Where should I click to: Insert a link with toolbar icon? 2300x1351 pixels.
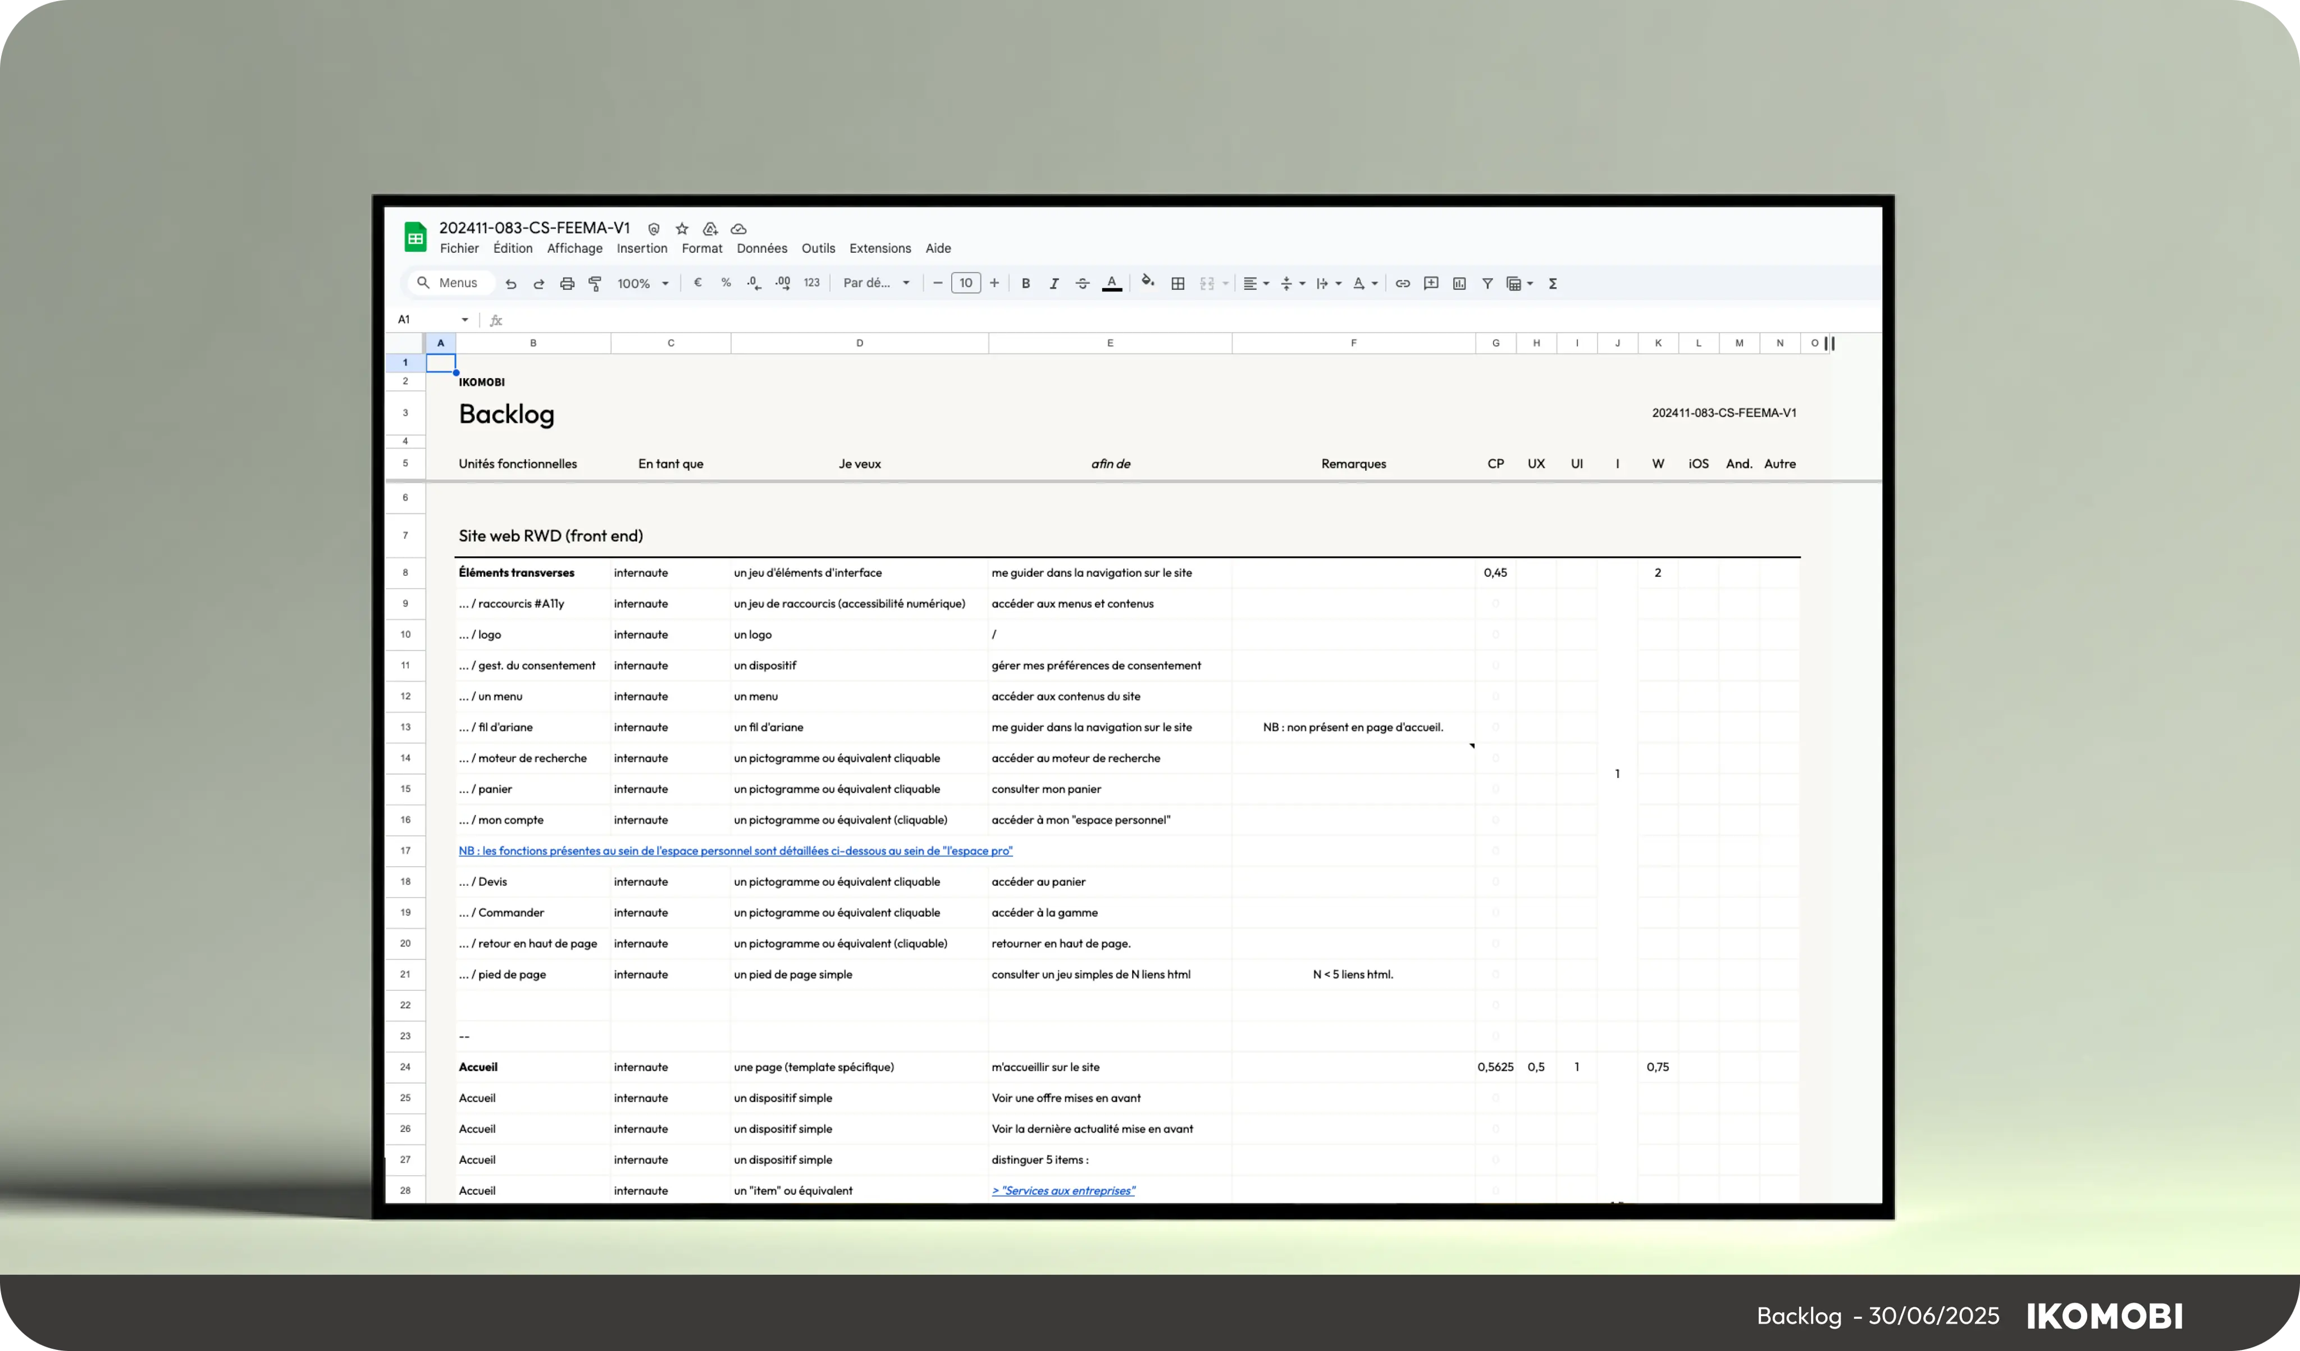(x=1403, y=284)
